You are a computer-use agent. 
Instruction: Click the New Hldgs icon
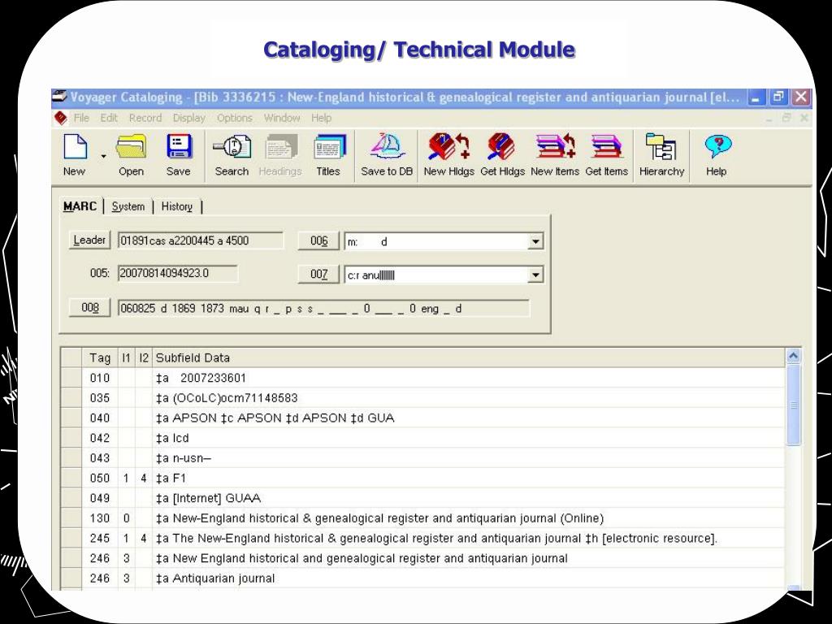tap(448, 153)
